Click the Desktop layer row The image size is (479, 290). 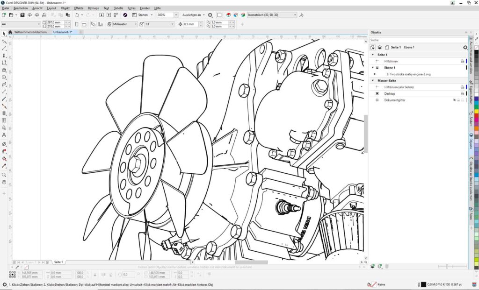point(418,93)
